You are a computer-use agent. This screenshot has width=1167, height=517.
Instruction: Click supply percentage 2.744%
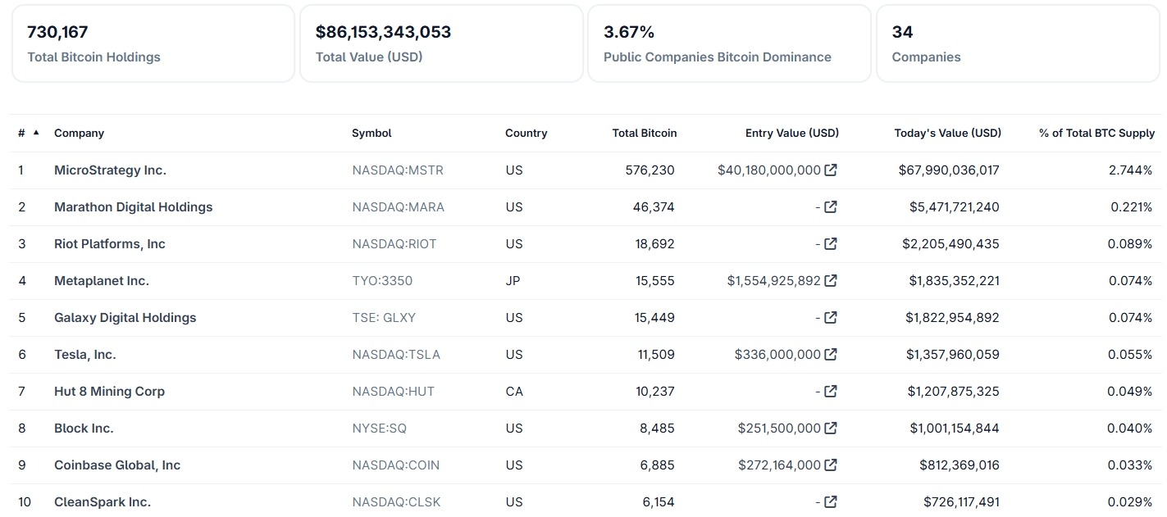(x=1131, y=170)
